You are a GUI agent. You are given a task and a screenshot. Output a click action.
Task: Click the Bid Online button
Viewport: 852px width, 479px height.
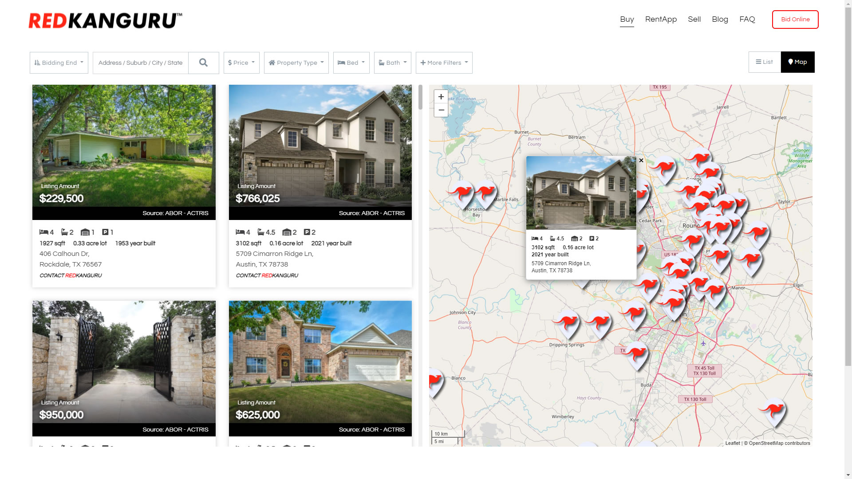tap(795, 20)
